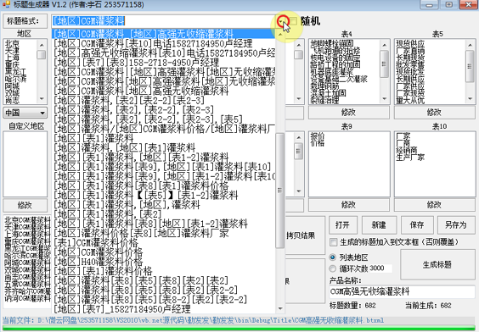
Task: Select [表1]CGM灌浆料价格 format option
Action: click(164, 243)
